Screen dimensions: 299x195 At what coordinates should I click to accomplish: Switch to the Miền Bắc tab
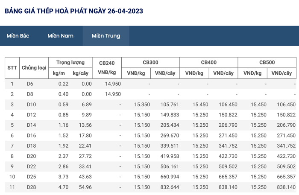[x=18, y=36]
